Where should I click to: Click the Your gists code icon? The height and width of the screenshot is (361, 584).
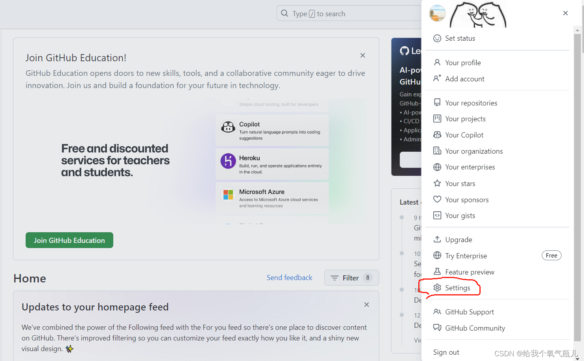pyautogui.click(x=437, y=215)
